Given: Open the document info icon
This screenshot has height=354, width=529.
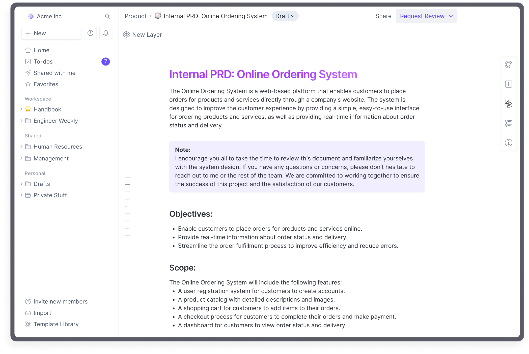Looking at the screenshot, I should [x=508, y=143].
